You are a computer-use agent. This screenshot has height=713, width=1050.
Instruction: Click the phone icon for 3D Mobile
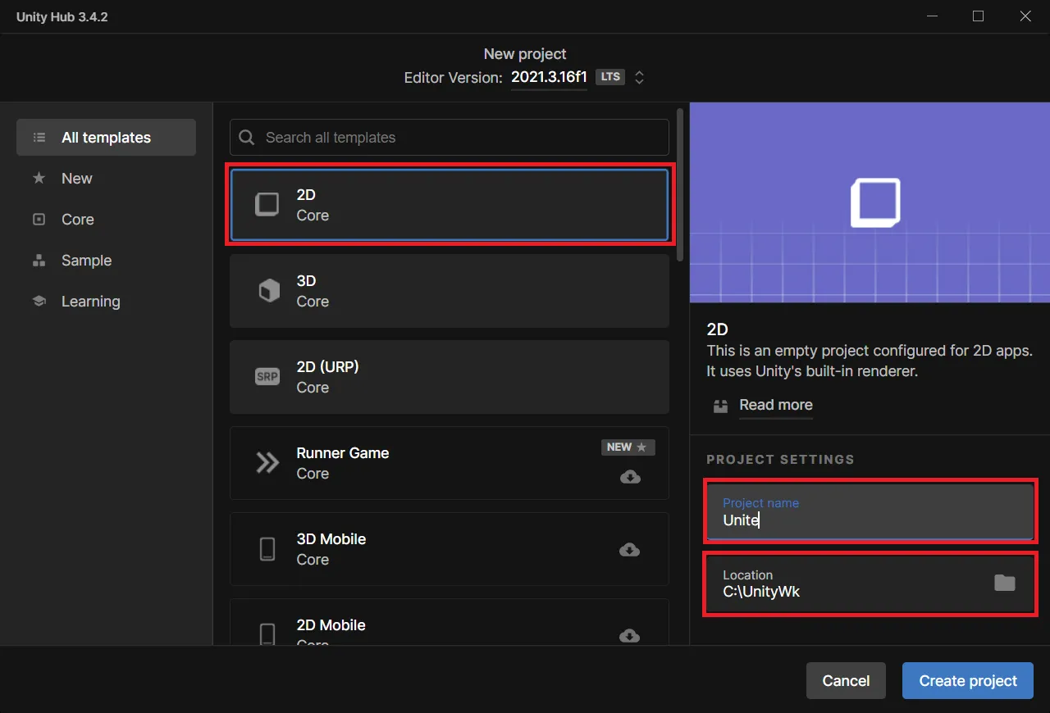pos(267,549)
